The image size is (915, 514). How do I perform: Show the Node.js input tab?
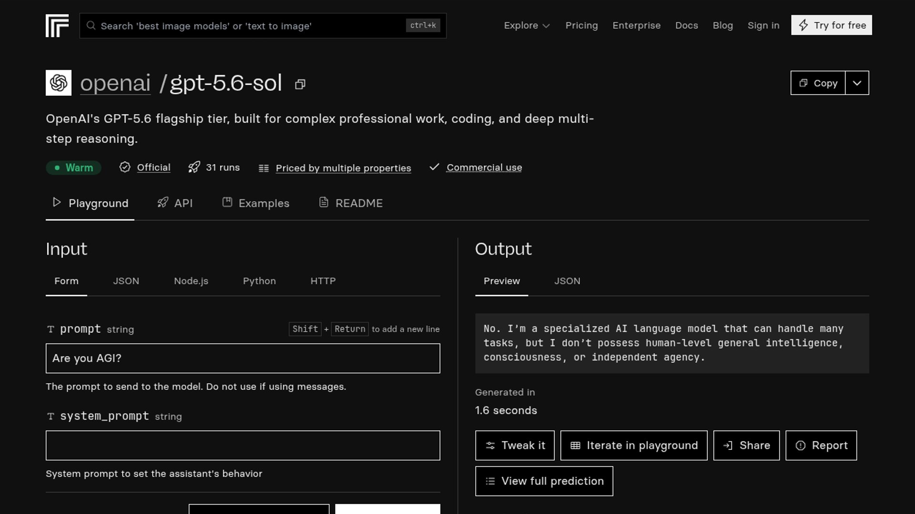(x=191, y=281)
